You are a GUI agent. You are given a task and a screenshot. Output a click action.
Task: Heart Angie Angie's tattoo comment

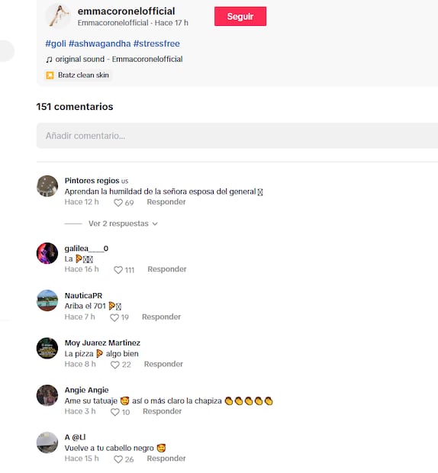point(115,412)
